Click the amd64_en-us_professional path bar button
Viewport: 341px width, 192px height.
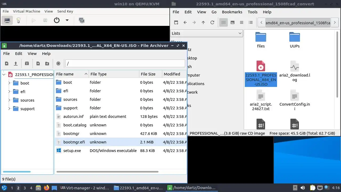[x=298, y=23]
